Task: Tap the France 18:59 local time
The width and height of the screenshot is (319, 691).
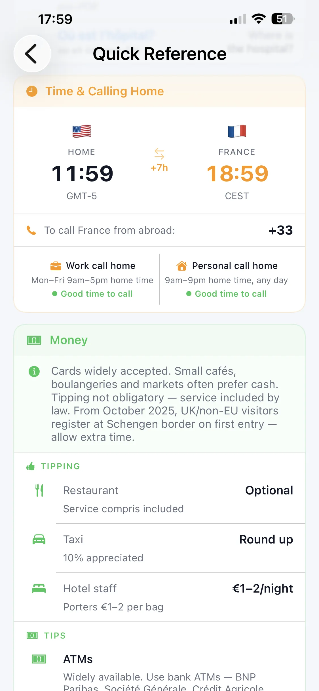Action: click(x=237, y=173)
